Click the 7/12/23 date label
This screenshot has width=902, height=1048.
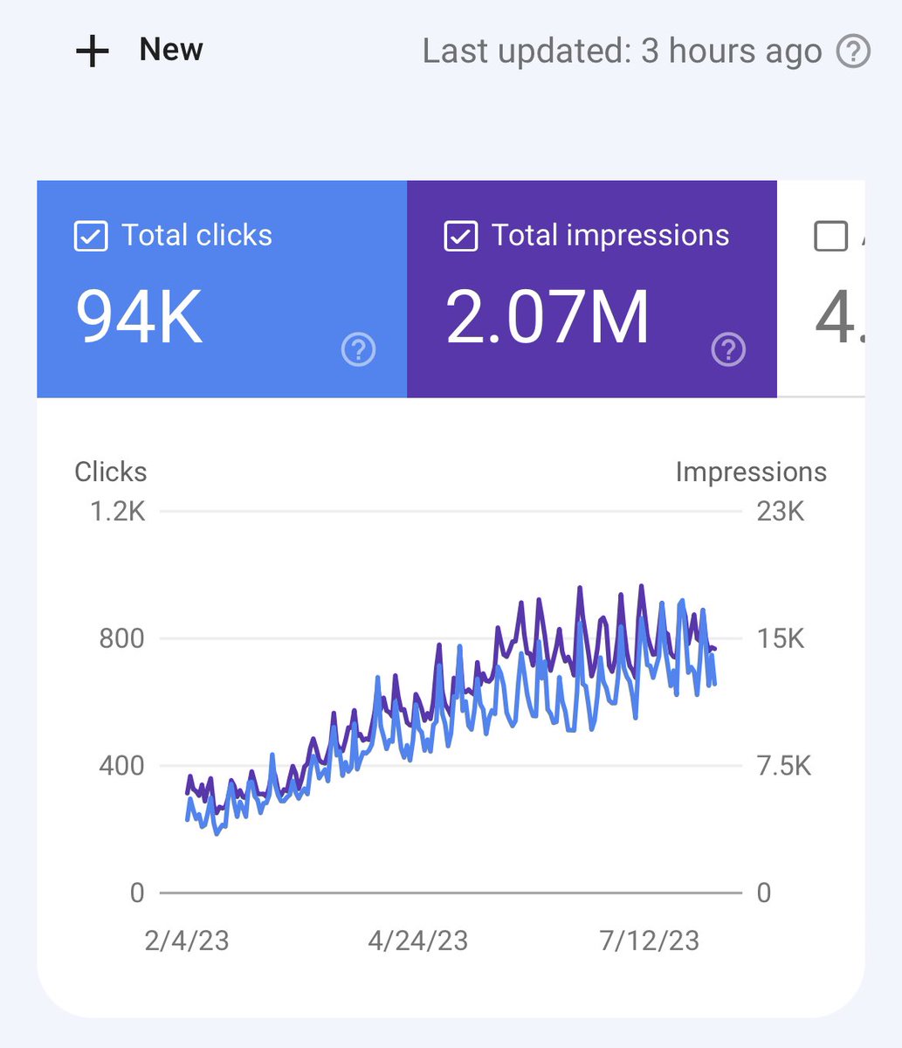[x=650, y=941]
